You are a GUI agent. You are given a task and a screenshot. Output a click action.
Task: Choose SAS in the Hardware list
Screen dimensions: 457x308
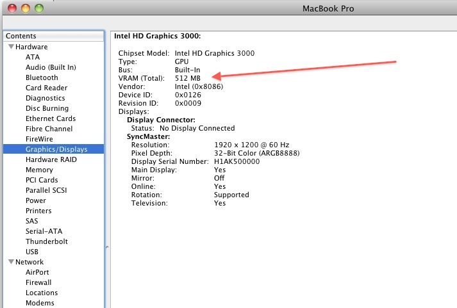coord(32,221)
